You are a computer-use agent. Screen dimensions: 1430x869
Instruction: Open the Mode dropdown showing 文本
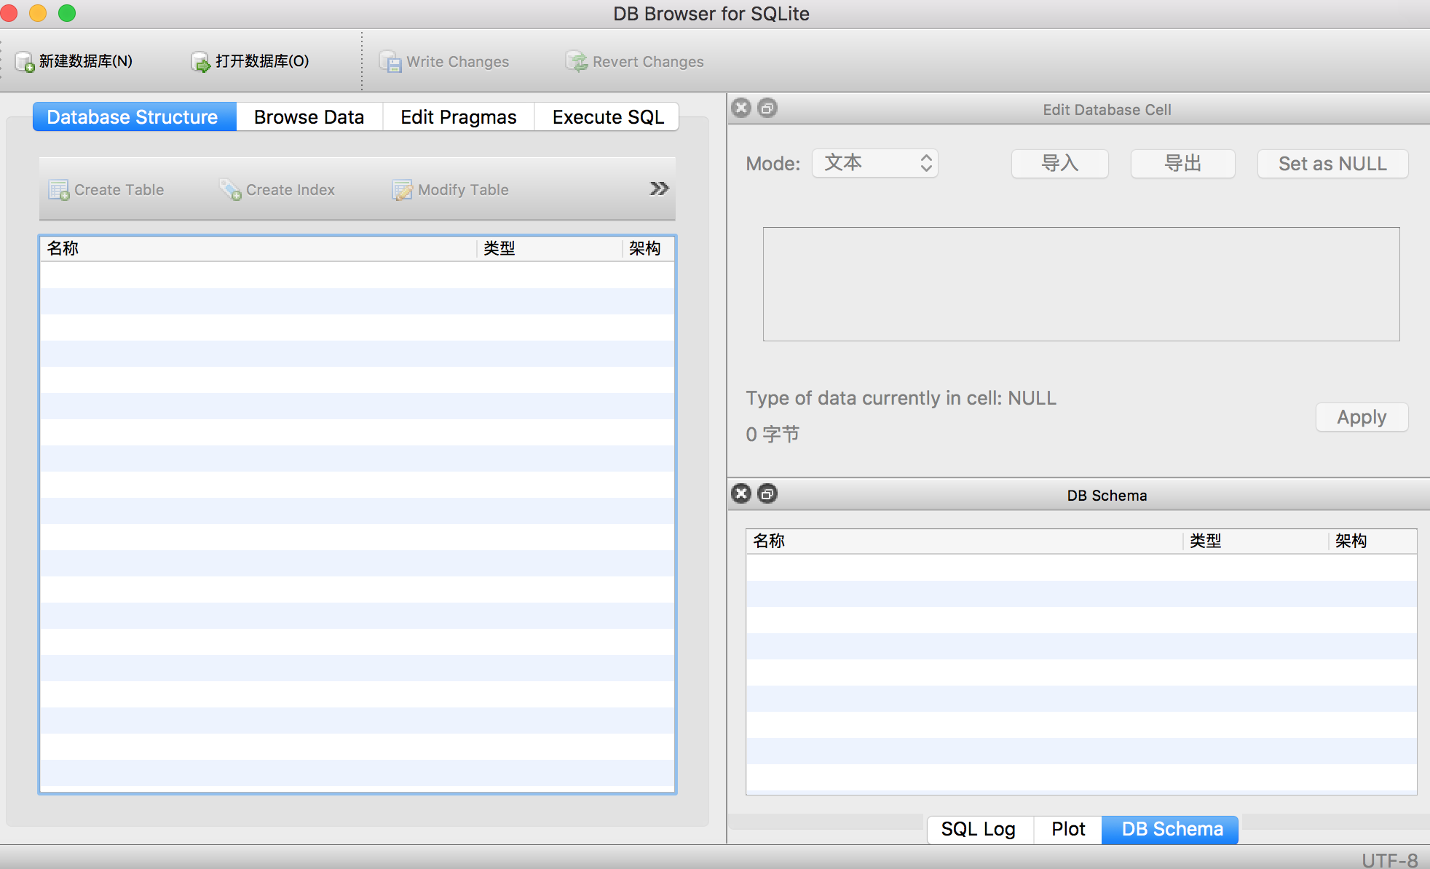point(875,163)
